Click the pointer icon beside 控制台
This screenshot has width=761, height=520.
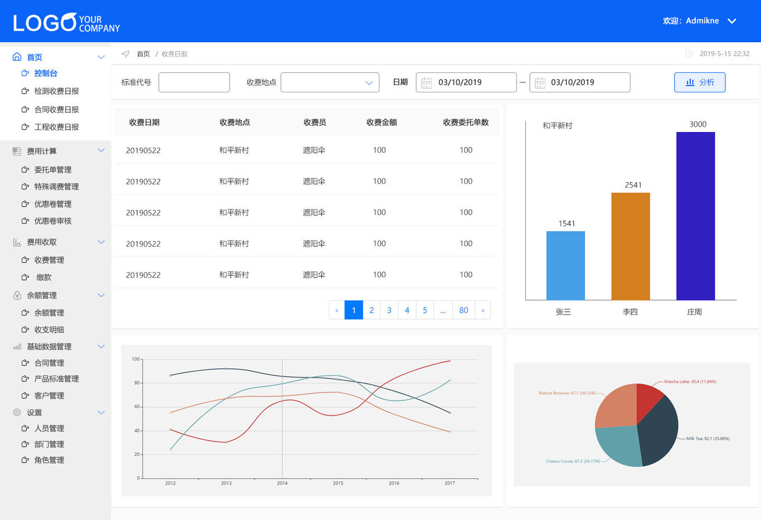point(25,73)
